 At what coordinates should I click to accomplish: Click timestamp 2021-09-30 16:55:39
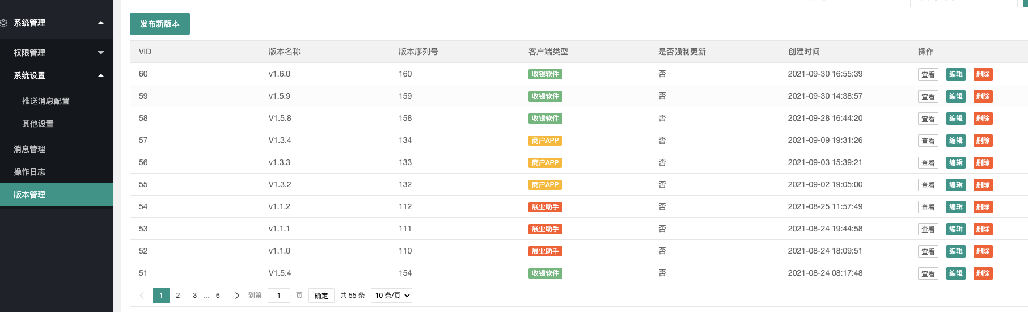click(825, 74)
